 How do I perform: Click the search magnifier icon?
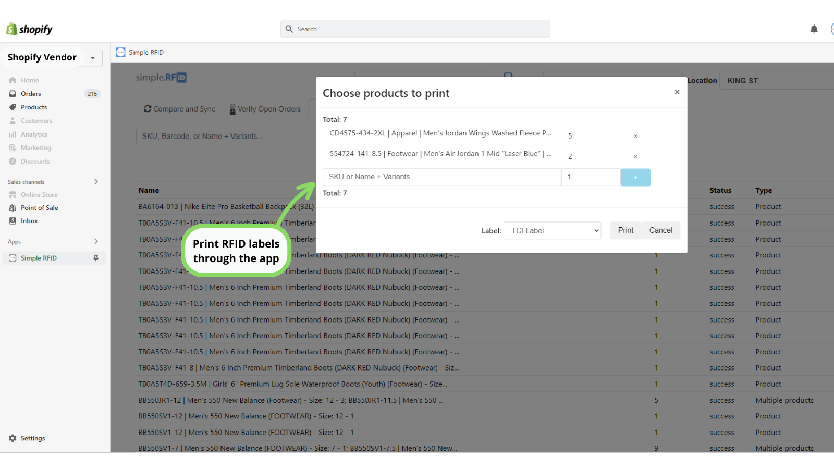click(x=289, y=29)
